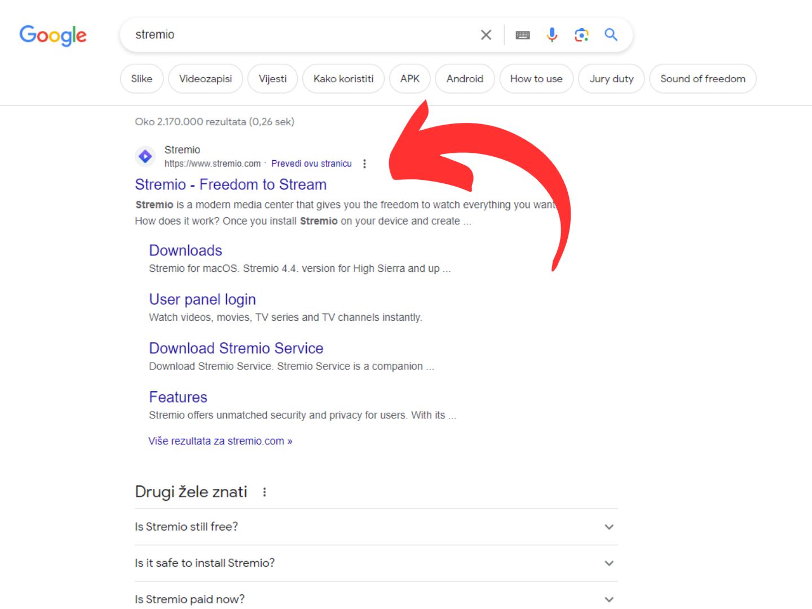Open Stremio - Freedom to Stream result
The width and height of the screenshot is (812, 609).
pos(231,184)
